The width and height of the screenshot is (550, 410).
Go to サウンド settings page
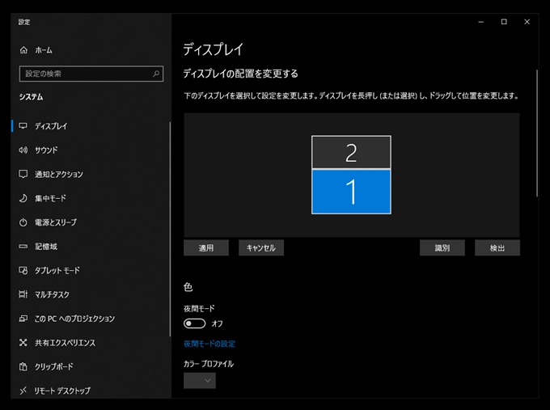tap(46, 150)
